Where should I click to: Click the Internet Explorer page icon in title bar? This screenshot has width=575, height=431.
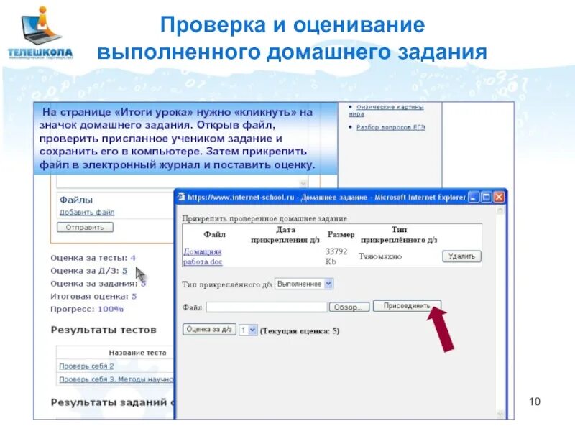182,197
